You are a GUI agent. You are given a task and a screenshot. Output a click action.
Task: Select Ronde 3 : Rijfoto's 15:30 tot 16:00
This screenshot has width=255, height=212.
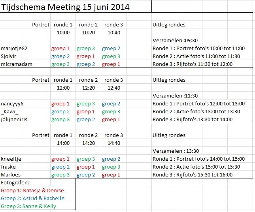pos(193,175)
